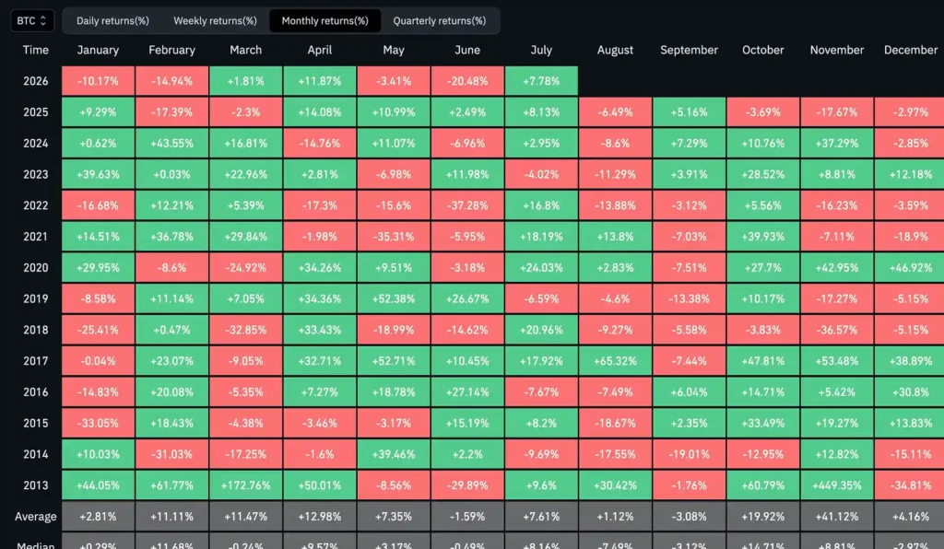Select the 2022 row label
The width and height of the screenshot is (944, 549).
coord(36,205)
